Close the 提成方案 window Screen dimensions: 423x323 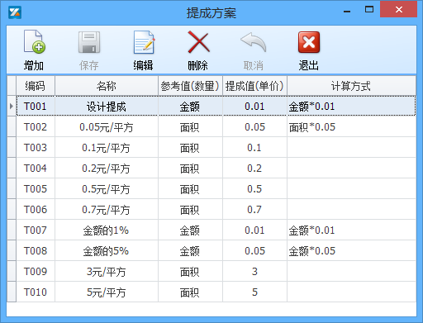pyautogui.click(x=398, y=9)
